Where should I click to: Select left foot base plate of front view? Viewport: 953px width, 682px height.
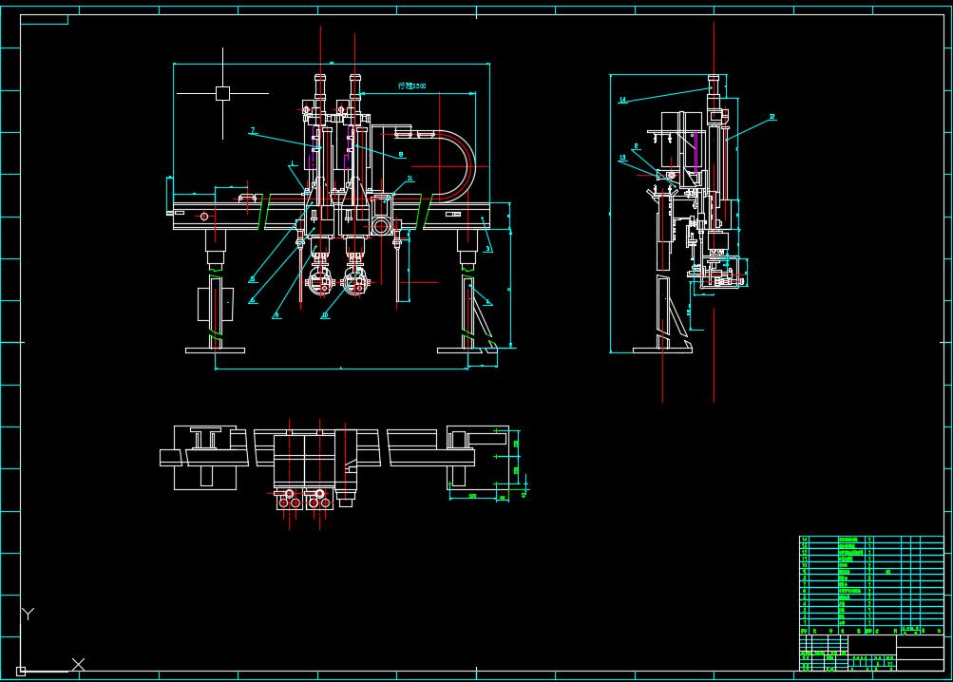(x=215, y=350)
